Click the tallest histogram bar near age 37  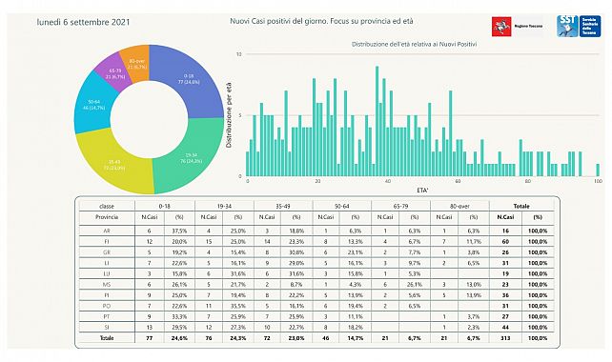pos(377,121)
